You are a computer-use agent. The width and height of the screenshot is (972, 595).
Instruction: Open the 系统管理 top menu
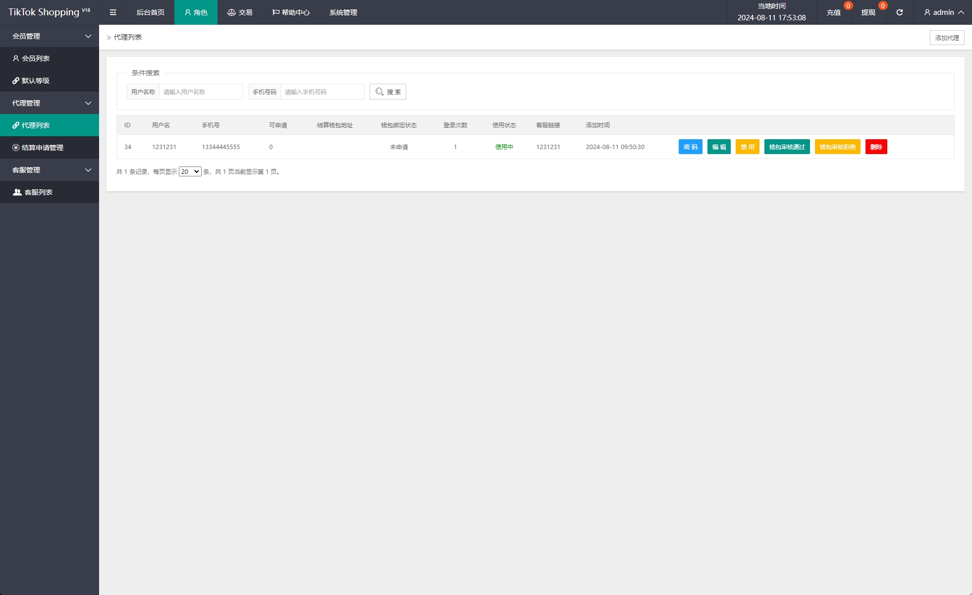[x=343, y=12]
